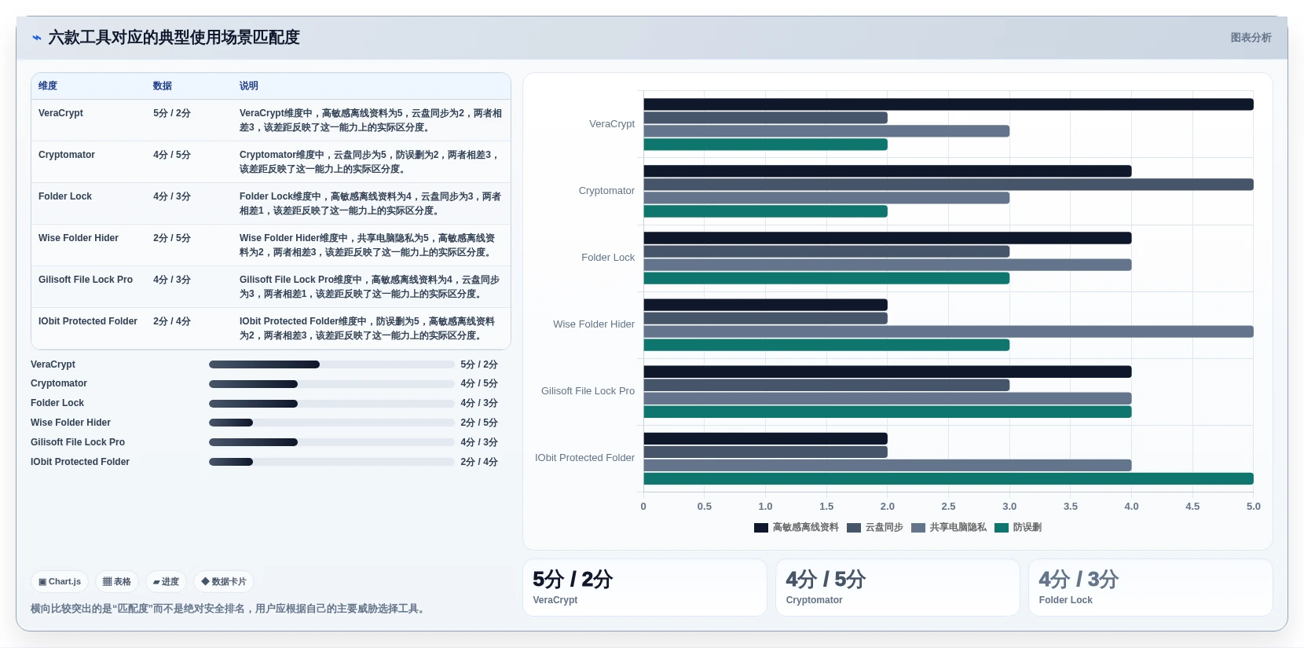Click Cryptomator y-axis label in chart
Image resolution: width=1304 pixels, height=648 pixels.
tap(606, 191)
